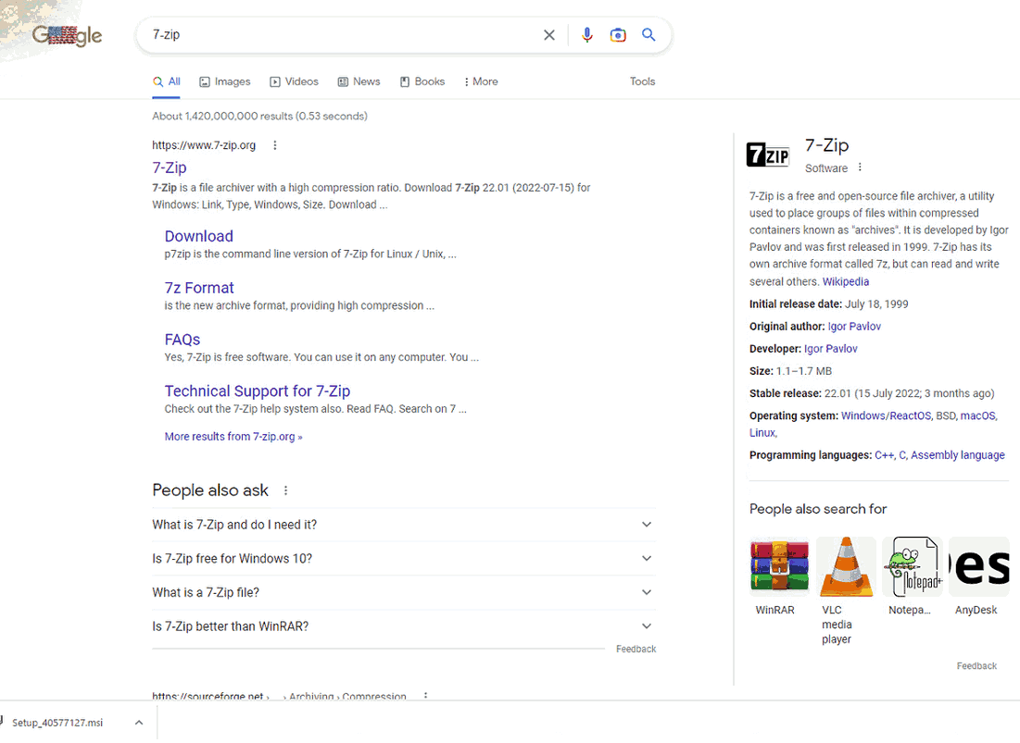Image resolution: width=1020 pixels, height=743 pixels.
Task: Open options arrow for Setup_40577127.msi download
Action: (139, 723)
